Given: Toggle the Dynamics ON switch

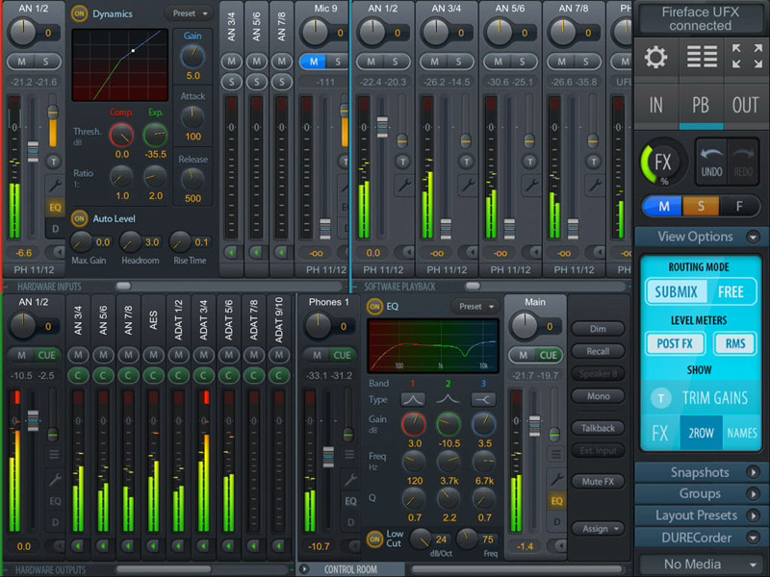Looking at the screenshot, I should coord(79,13).
